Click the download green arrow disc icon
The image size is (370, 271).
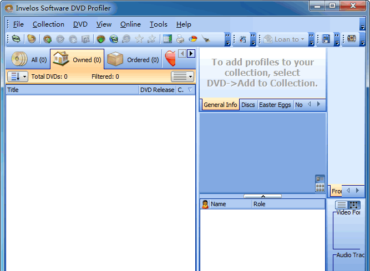pos(101,39)
